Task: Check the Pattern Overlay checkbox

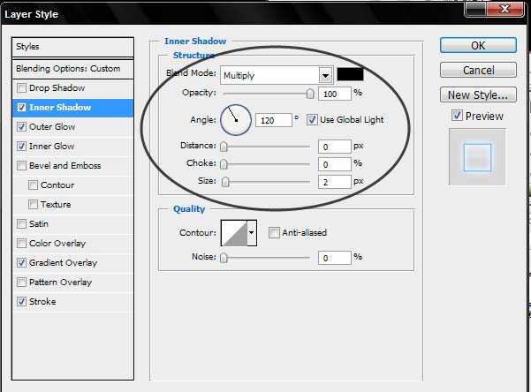Action: click(21, 282)
